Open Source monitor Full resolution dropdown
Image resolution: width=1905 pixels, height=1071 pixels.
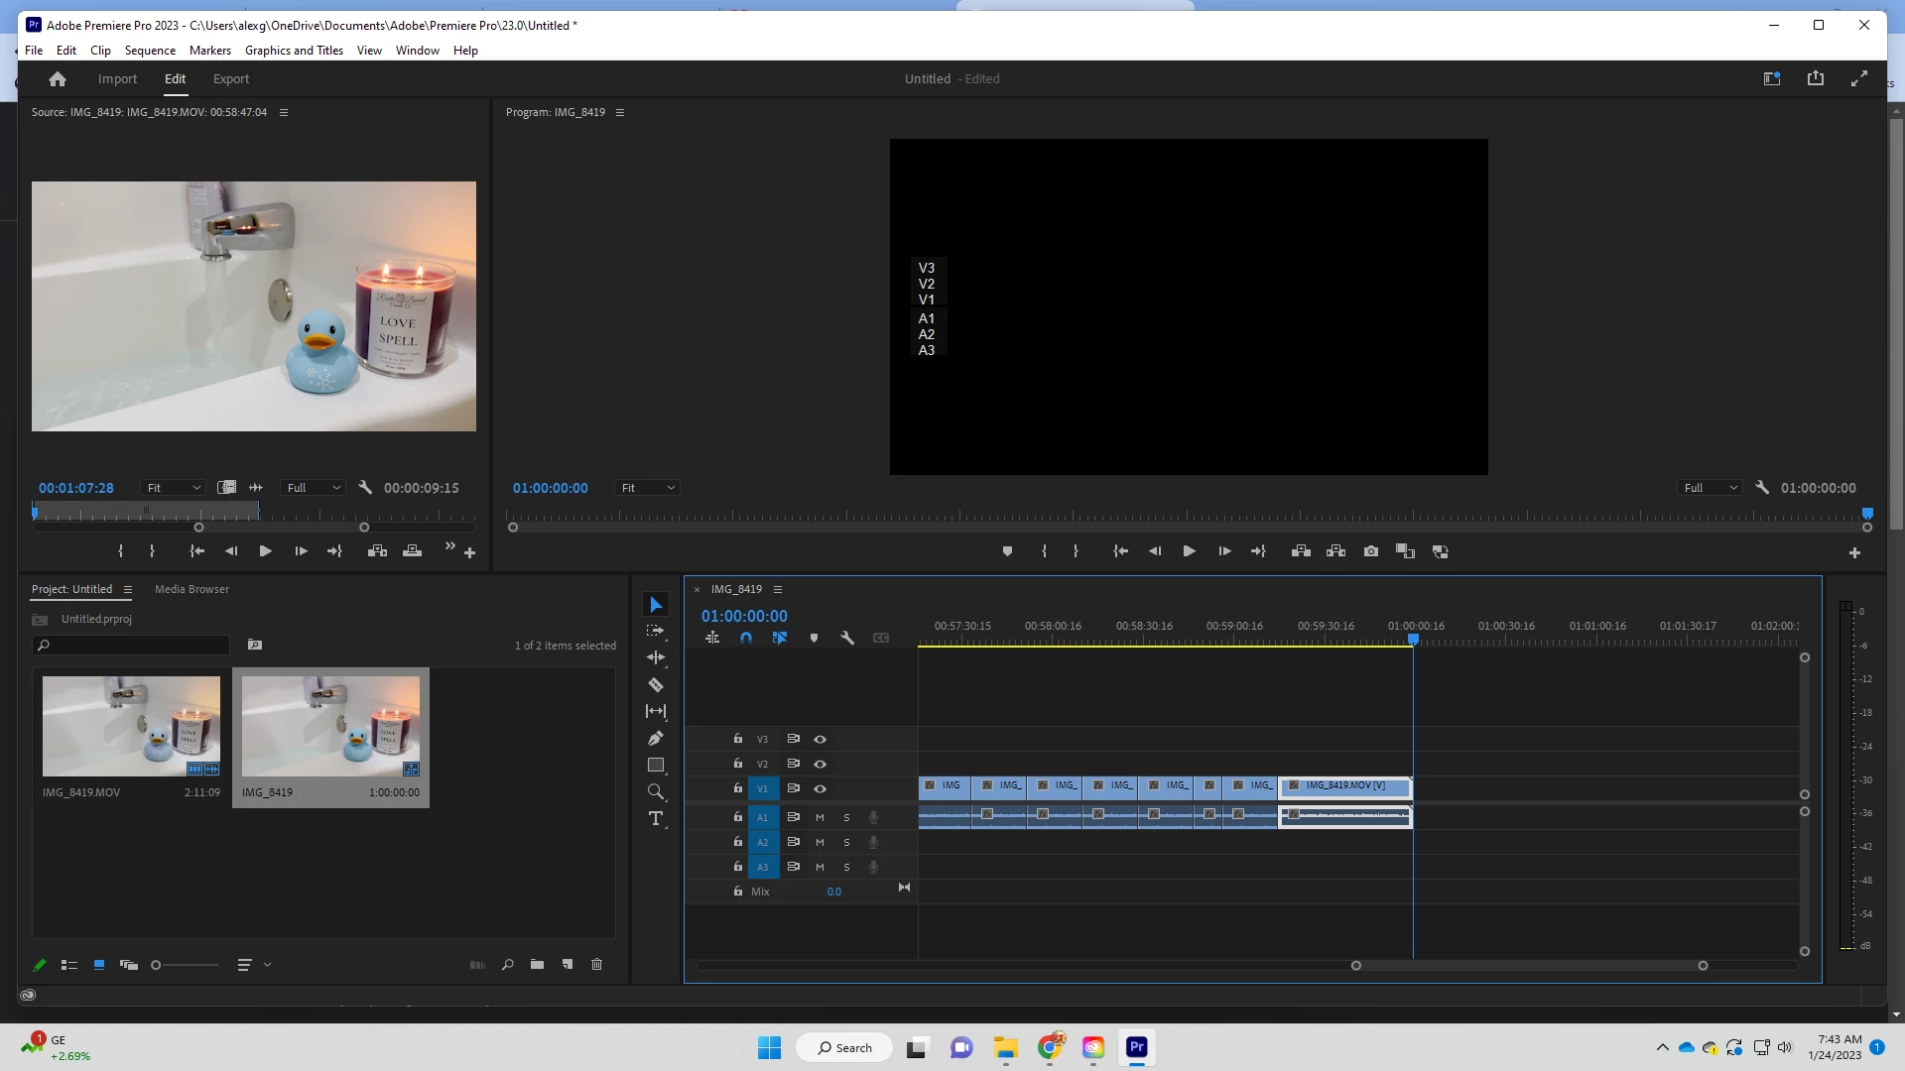[x=314, y=488]
